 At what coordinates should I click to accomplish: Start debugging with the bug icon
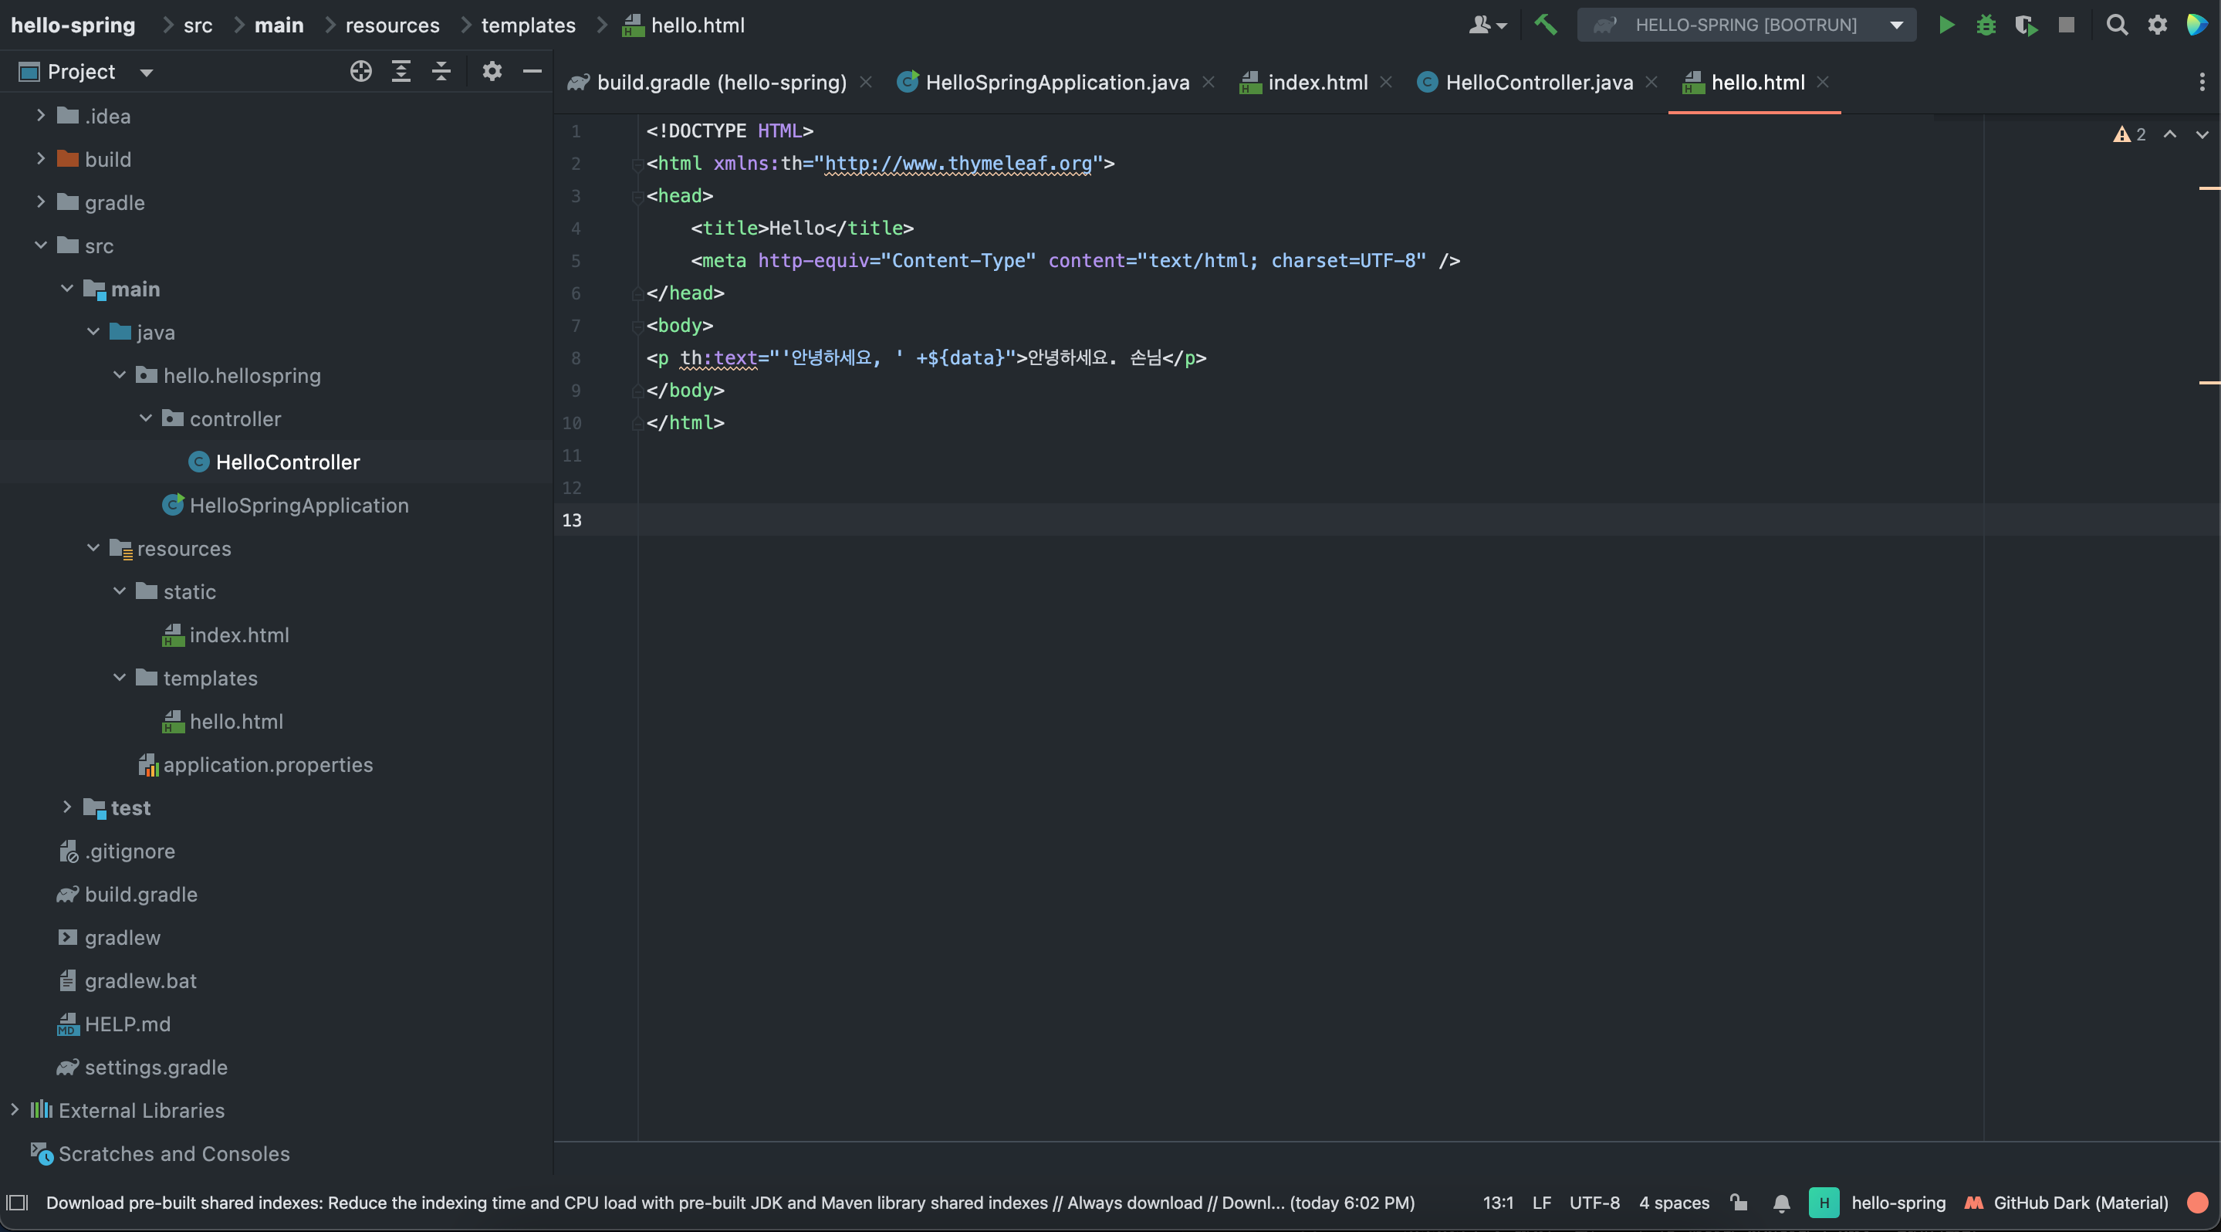pos(1986,25)
